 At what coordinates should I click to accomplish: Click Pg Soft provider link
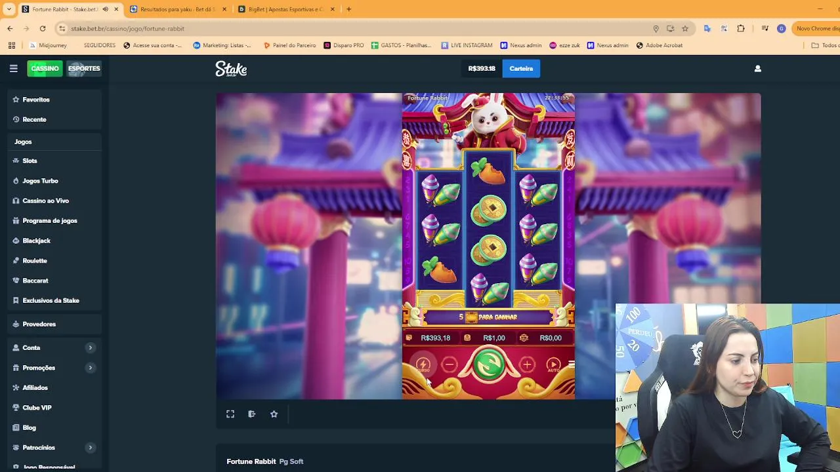pyautogui.click(x=291, y=462)
